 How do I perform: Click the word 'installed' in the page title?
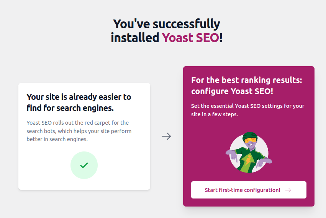[x=135, y=37]
